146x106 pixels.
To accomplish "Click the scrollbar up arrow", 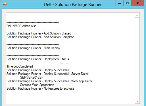I will [x=137, y=16].
